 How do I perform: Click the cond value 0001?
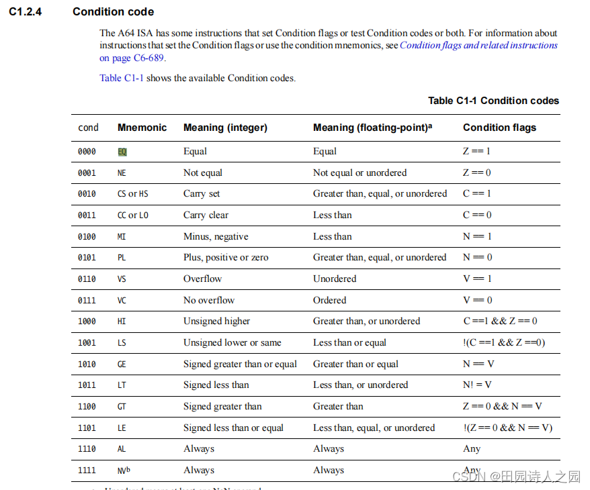click(x=87, y=173)
